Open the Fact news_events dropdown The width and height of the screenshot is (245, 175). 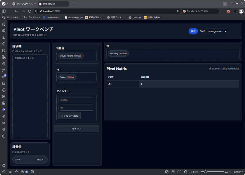pos(216,31)
